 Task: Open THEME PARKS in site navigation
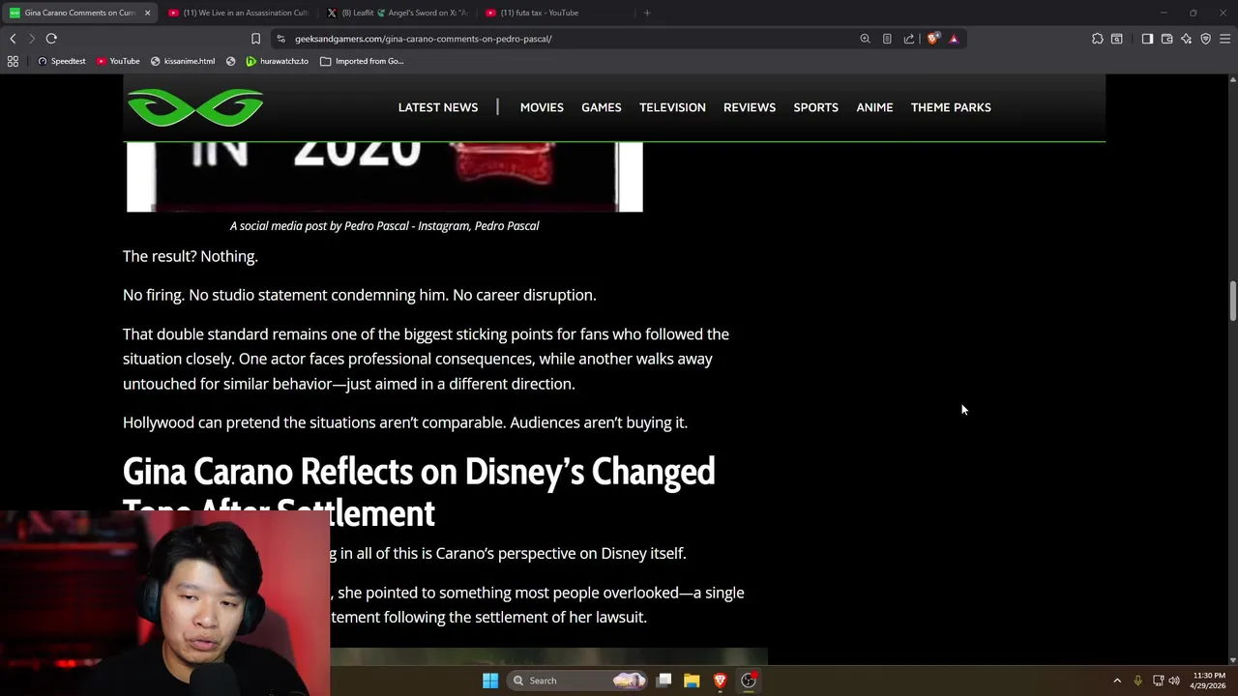pos(951,107)
